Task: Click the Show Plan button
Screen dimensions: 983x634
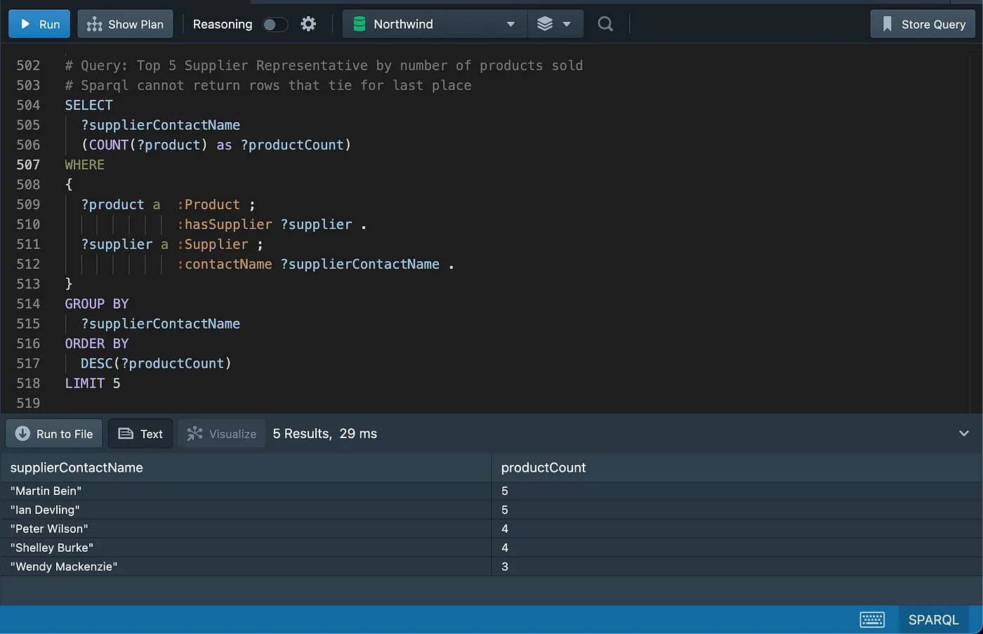Action: [x=125, y=24]
